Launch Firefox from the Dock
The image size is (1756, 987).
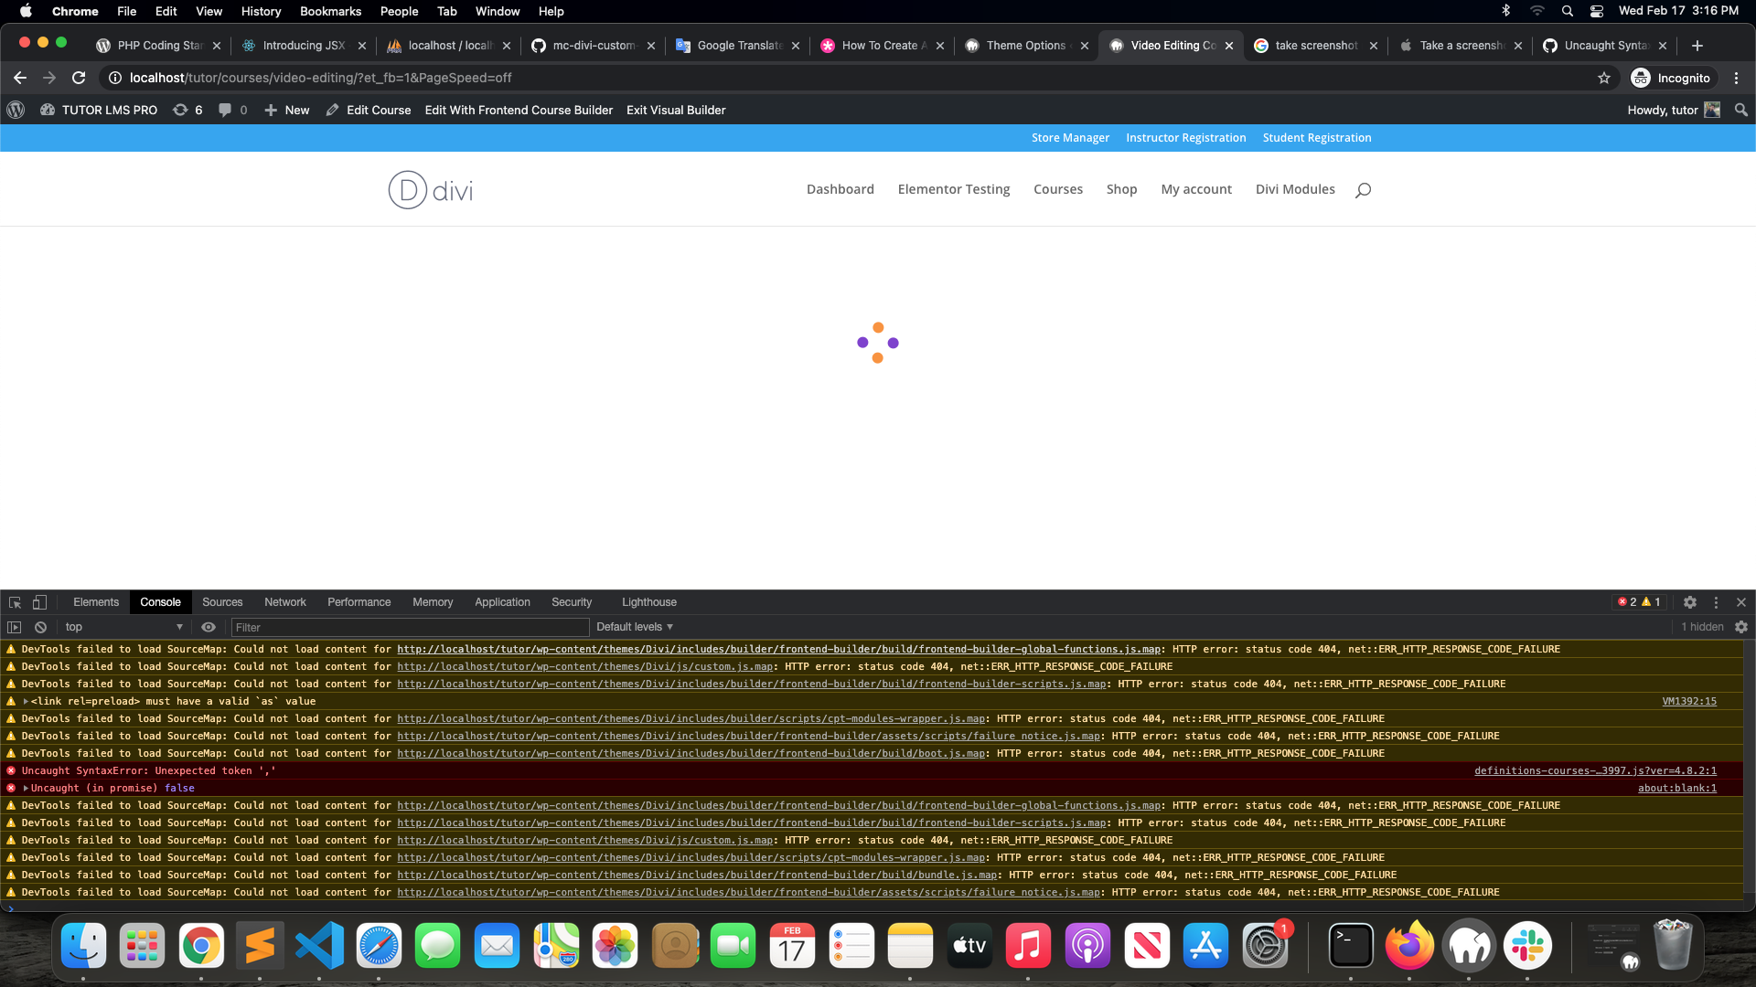point(1410,946)
